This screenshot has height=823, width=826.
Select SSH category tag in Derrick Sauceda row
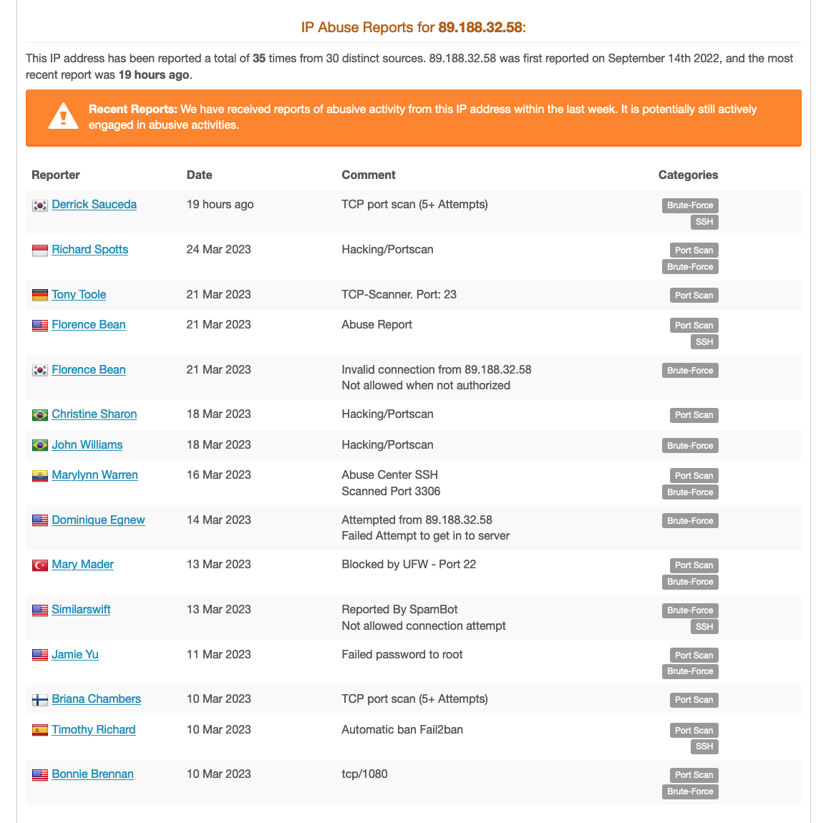click(x=704, y=222)
